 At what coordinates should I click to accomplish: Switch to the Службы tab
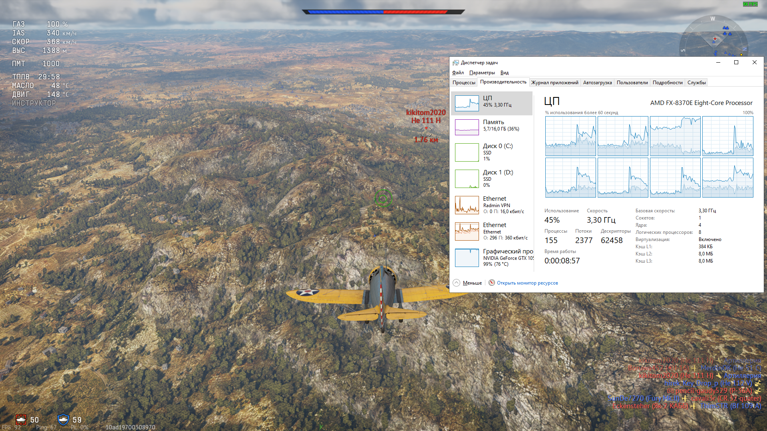696,83
